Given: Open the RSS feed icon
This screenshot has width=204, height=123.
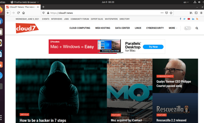Looking at the screenshot, I should pyautogui.click(x=197, y=19).
